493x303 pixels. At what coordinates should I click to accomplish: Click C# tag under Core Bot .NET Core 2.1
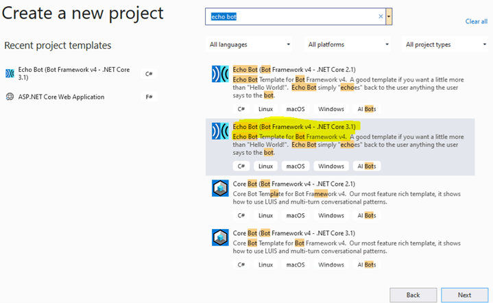coord(241,216)
